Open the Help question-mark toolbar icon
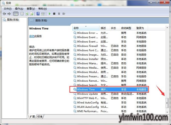 (x=38, y=14)
